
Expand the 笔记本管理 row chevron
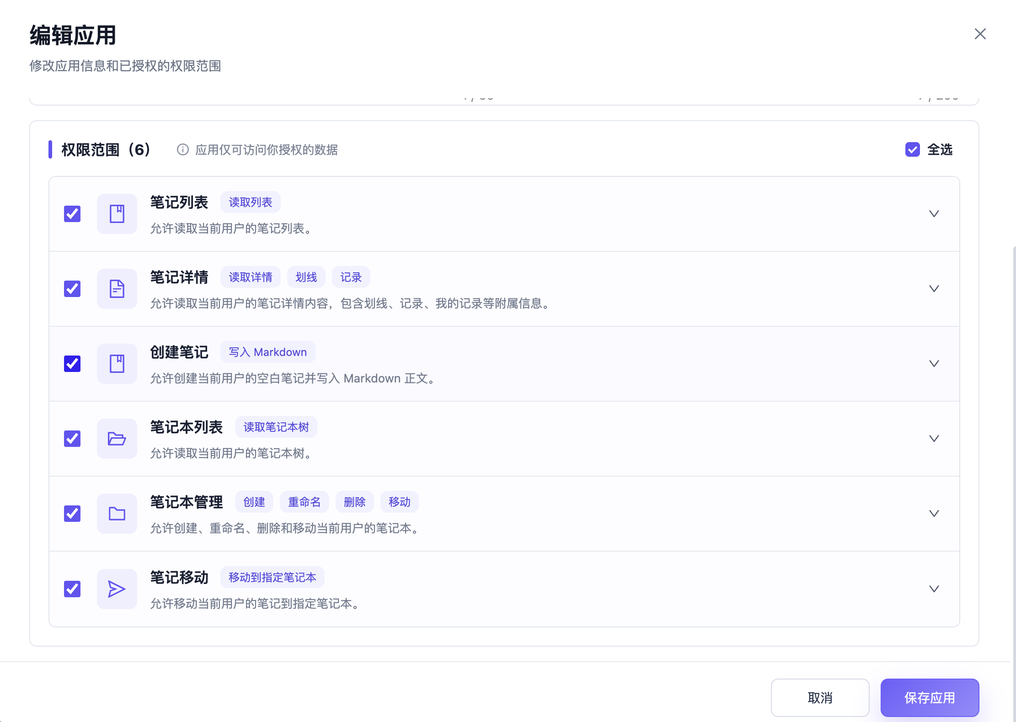pyautogui.click(x=934, y=514)
